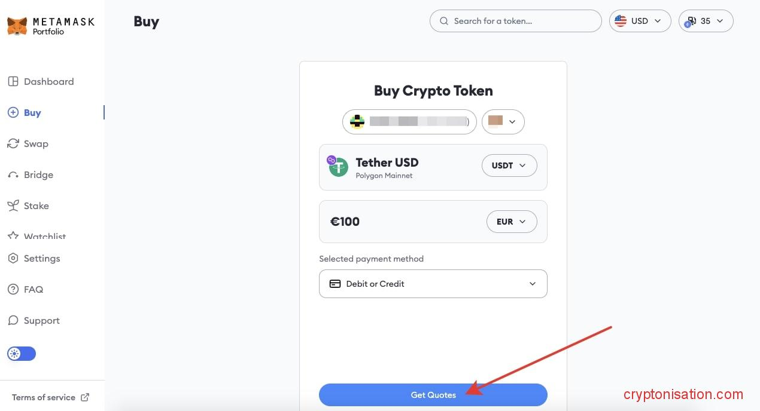Open the USD currency dropdown
Image resolution: width=760 pixels, height=411 pixels.
coord(640,21)
